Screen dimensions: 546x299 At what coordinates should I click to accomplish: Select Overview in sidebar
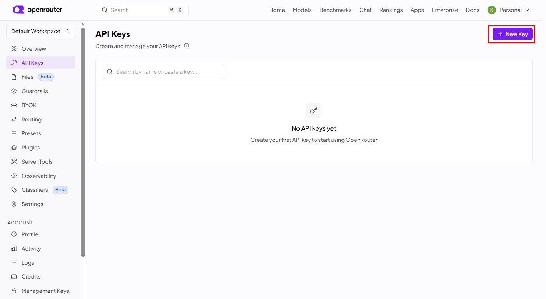tap(41, 49)
